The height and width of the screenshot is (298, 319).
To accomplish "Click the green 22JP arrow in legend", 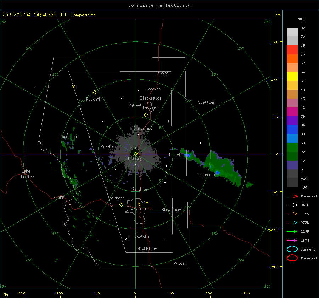I will coord(292,231).
